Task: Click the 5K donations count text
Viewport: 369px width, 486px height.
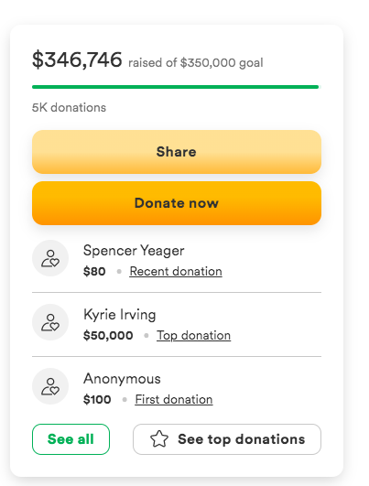Action: tap(69, 108)
